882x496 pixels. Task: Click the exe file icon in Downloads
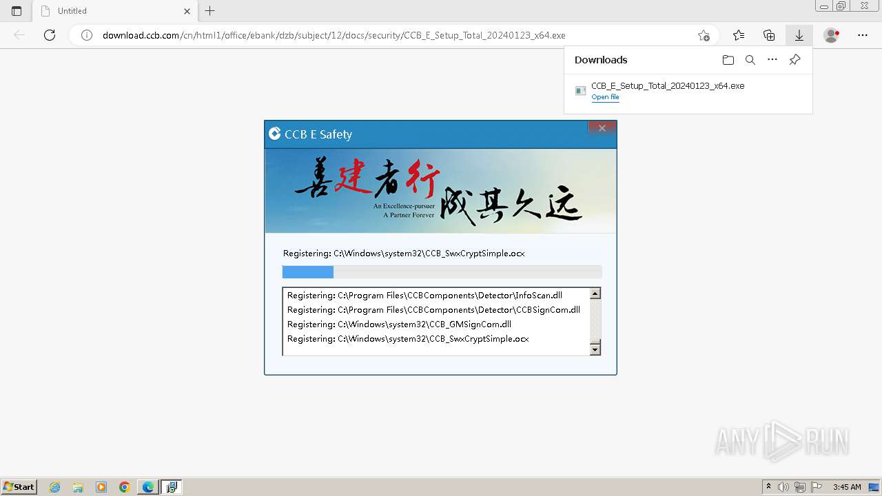click(x=581, y=91)
